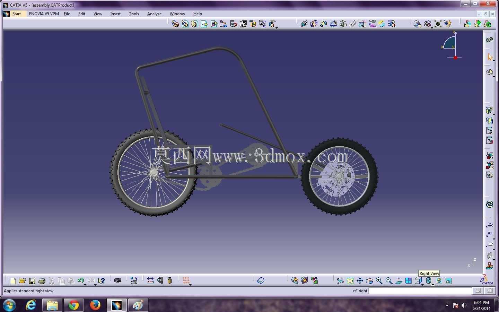Click the CATIA logo icon
The image size is (499, 312).
[x=487, y=280]
